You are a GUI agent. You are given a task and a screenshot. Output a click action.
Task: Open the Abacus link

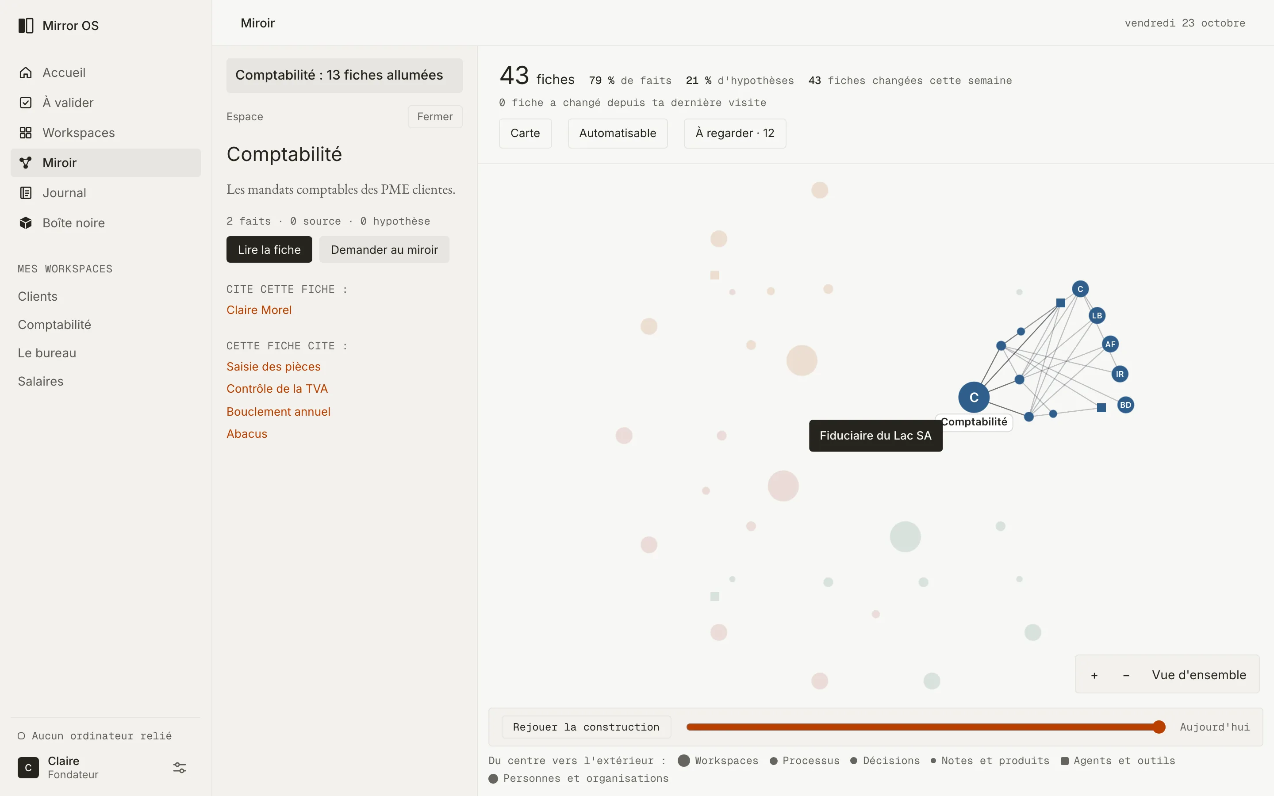[x=247, y=434]
